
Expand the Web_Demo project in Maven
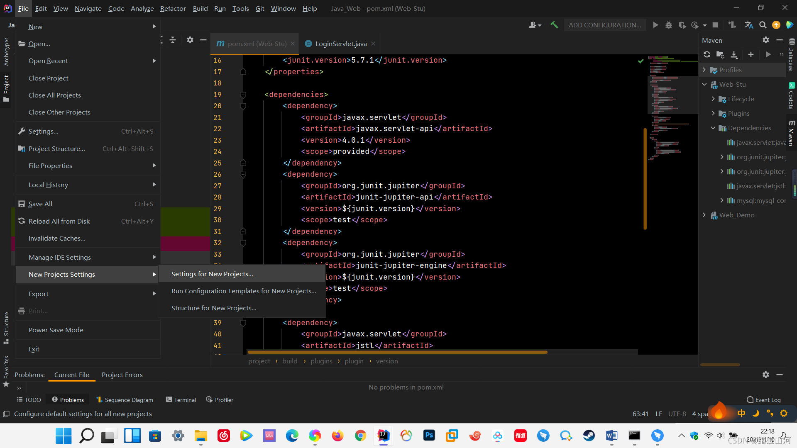click(704, 215)
